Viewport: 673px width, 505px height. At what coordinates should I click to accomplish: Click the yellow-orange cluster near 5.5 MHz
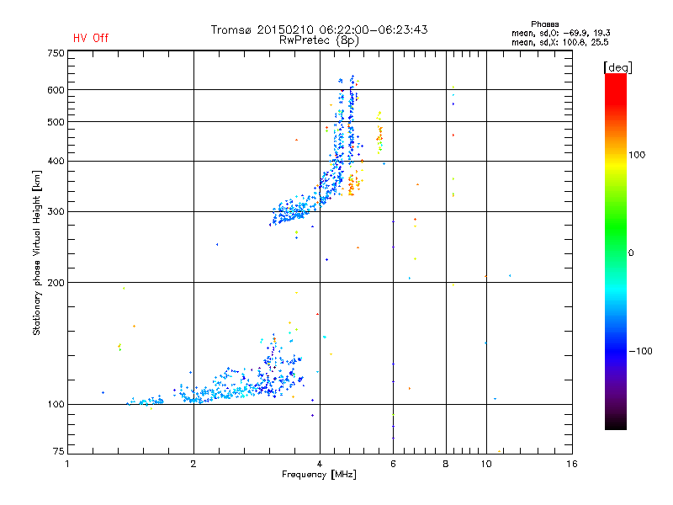379,133
